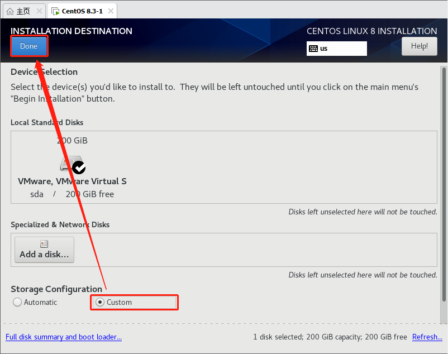Screen dimensions: 448x354
Task: Close the CentOS 8.3-1 tab
Action: (111, 11)
